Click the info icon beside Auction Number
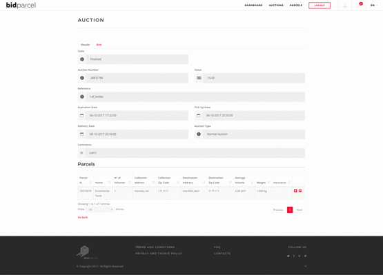The image size is (383, 275). click(82, 78)
